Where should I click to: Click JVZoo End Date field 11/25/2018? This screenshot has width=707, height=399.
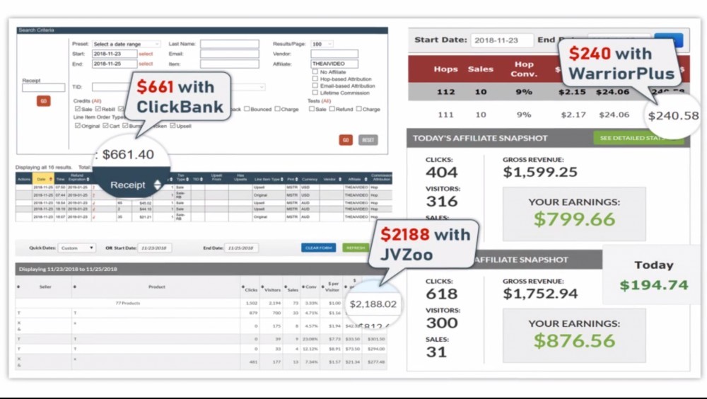point(241,248)
